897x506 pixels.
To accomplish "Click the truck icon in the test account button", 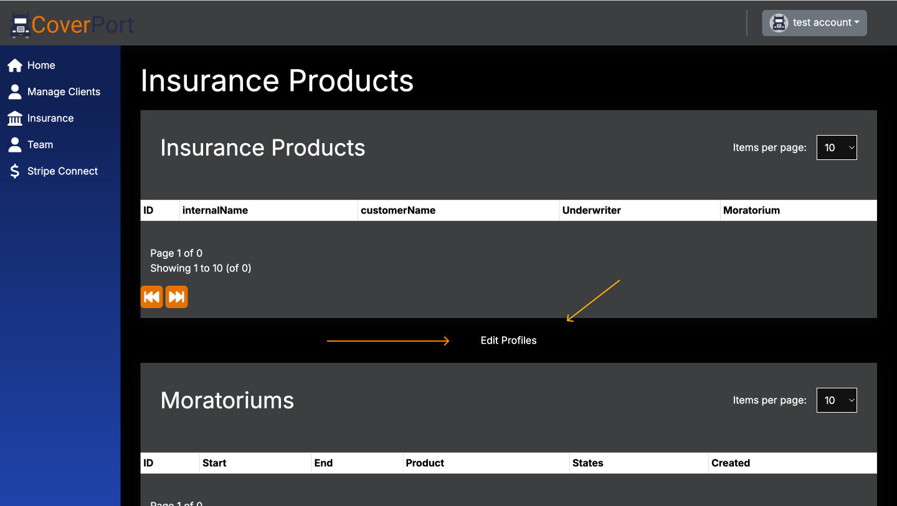I will click(778, 22).
